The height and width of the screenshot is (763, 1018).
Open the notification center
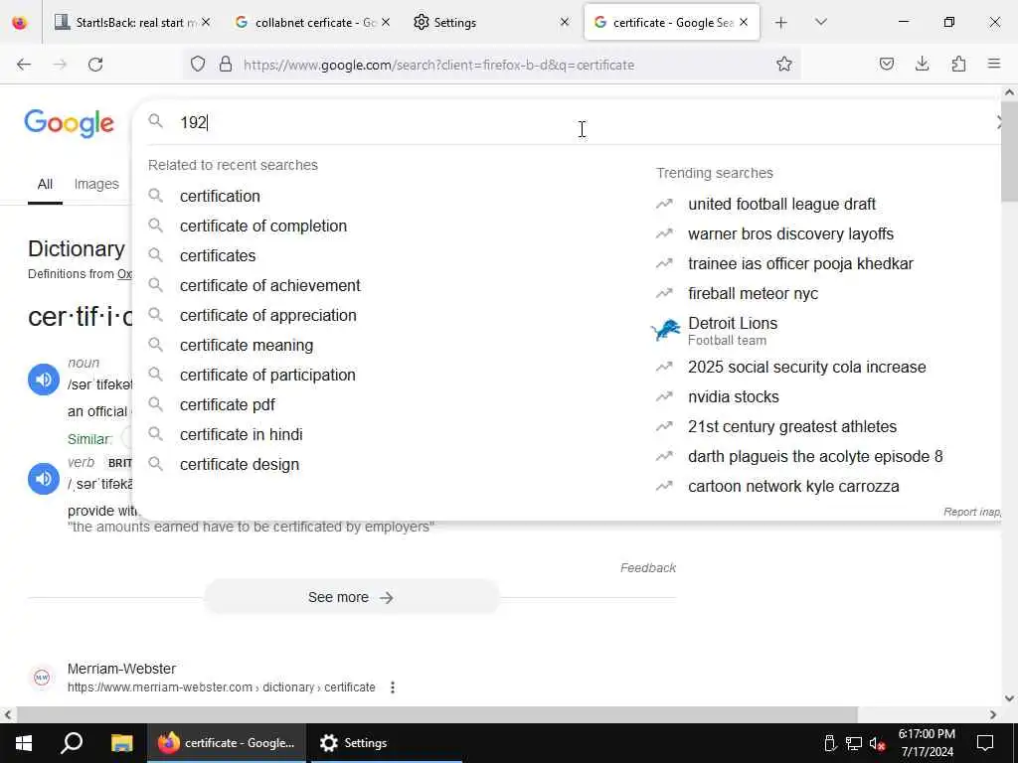[x=985, y=743]
